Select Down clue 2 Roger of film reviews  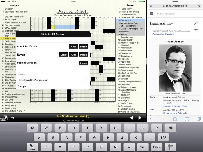(129, 12)
